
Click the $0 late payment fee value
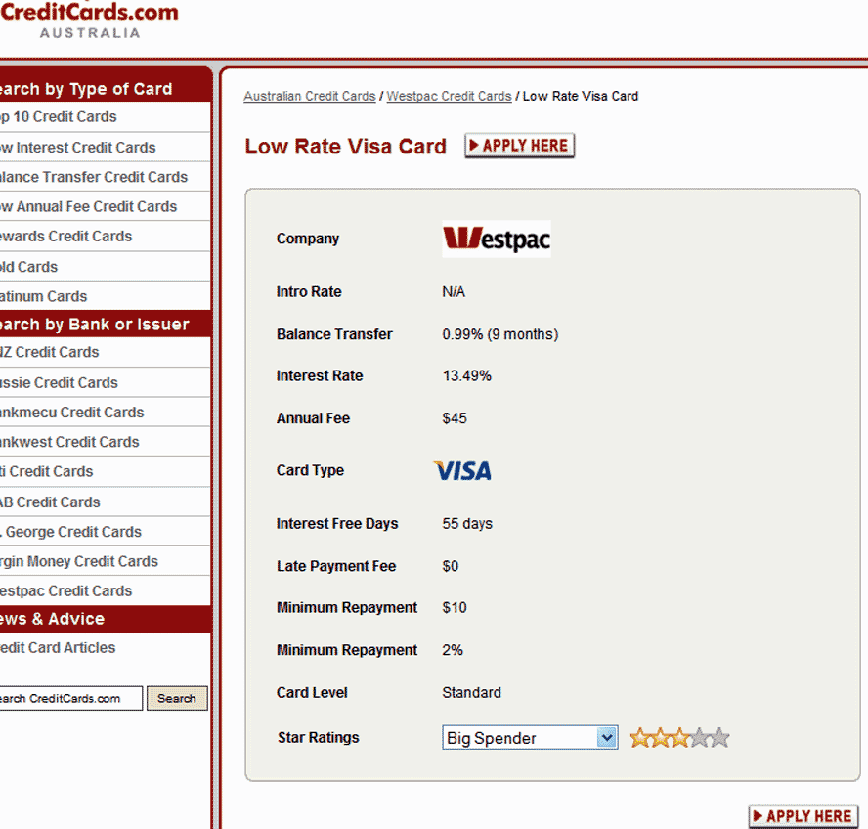450,566
